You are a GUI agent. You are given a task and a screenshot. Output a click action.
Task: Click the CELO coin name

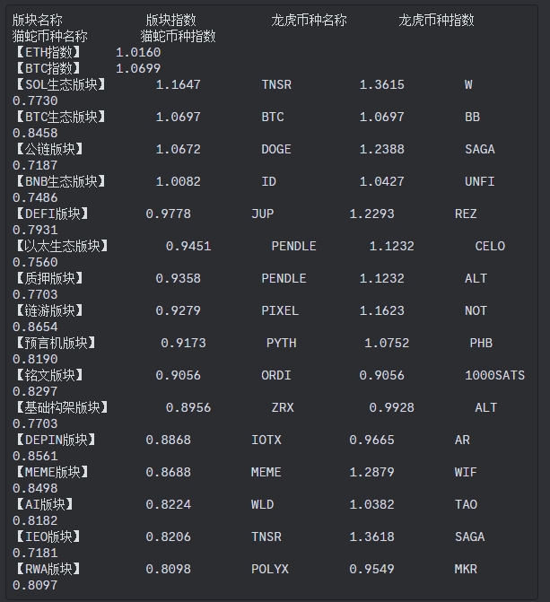[490, 246]
